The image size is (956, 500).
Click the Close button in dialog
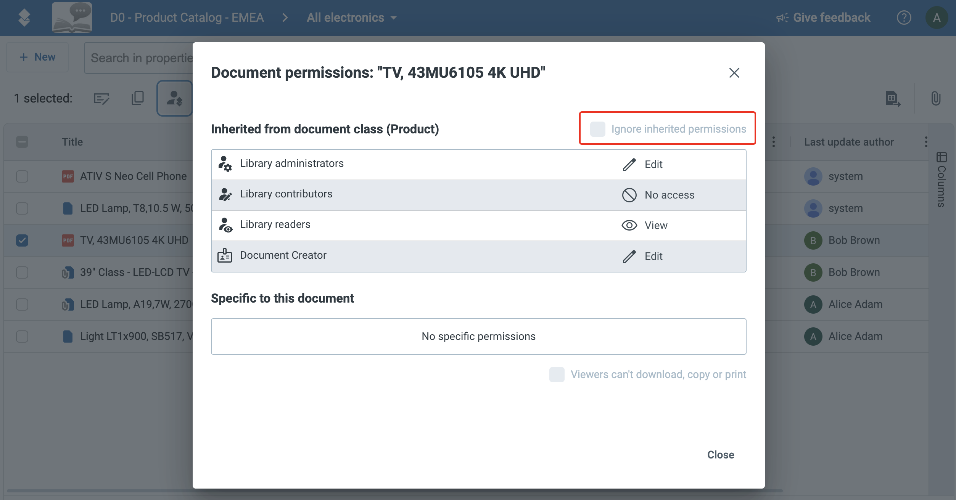point(721,455)
